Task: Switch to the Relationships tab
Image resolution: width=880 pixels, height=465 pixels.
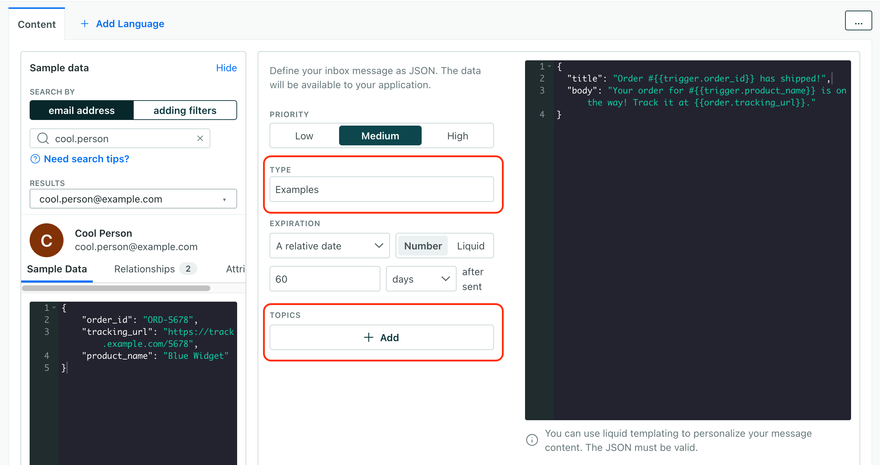Action: (x=145, y=268)
